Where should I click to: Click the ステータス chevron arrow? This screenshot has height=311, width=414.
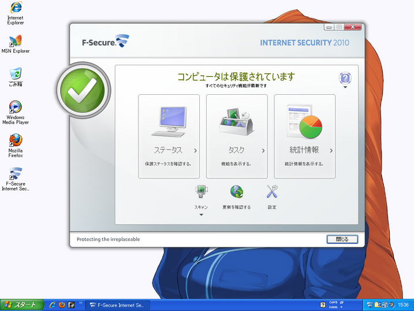(195, 151)
